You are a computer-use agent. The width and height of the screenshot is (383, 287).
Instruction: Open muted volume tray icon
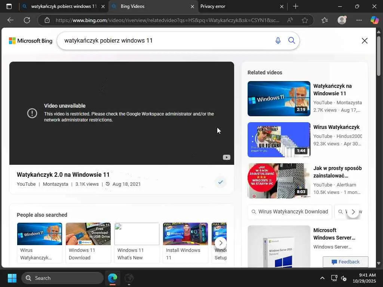tap(344, 278)
